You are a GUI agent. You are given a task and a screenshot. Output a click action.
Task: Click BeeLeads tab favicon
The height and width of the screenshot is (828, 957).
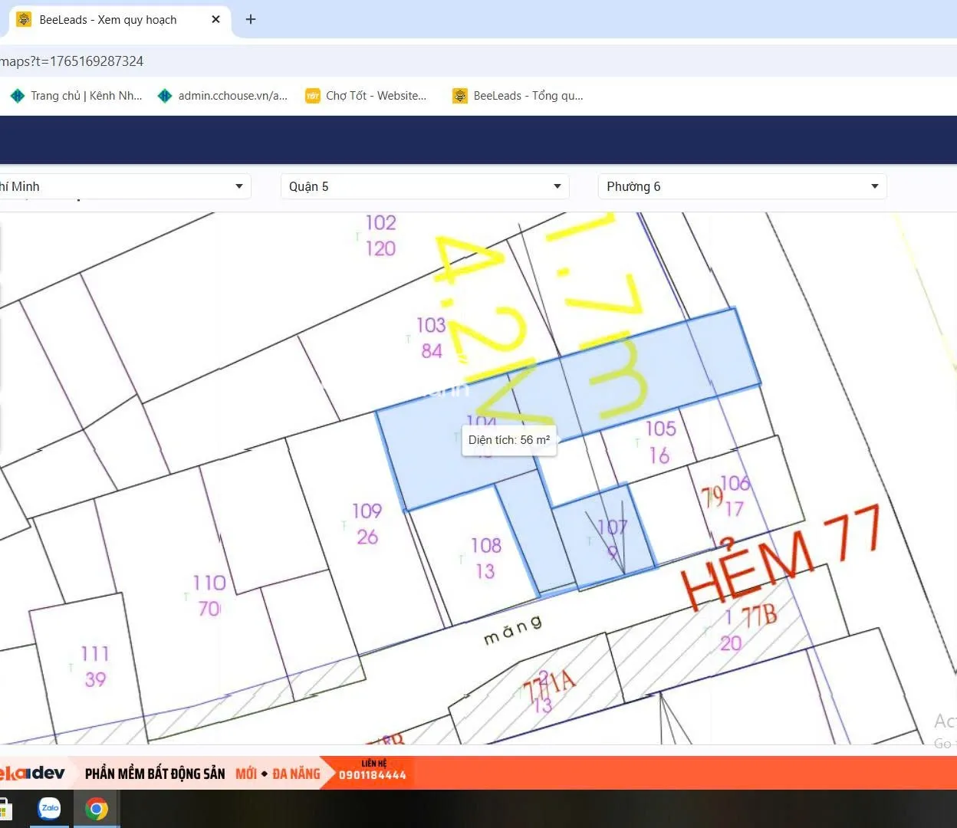tap(24, 19)
